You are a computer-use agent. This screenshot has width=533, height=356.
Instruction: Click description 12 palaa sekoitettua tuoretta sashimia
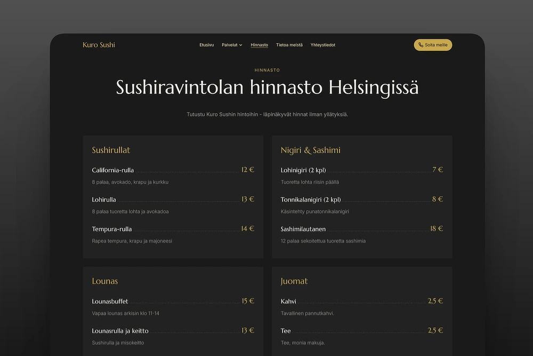pos(323,241)
